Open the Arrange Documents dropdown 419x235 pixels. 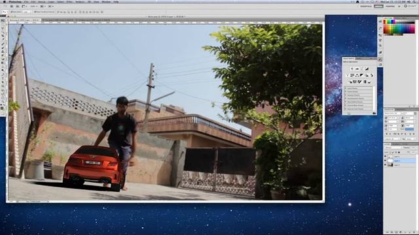coord(43,7)
